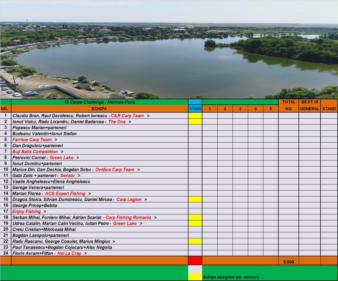338x281 pixels.
Task: Click the C&R Carp Team red link
Action: (x=127, y=116)
